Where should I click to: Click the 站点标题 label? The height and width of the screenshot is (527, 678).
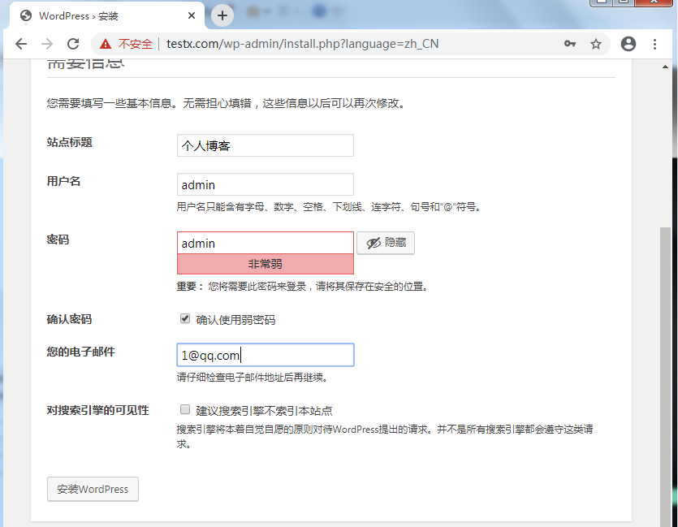[69, 142]
